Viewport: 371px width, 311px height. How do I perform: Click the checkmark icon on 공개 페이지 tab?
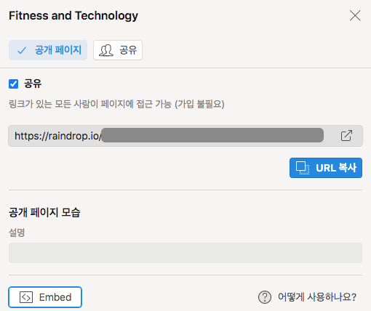tap(22, 50)
